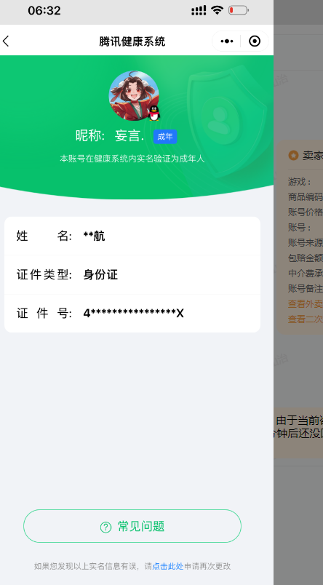The image size is (323, 585).
Task: Select the masked ID number value
Action: tap(134, 314)
